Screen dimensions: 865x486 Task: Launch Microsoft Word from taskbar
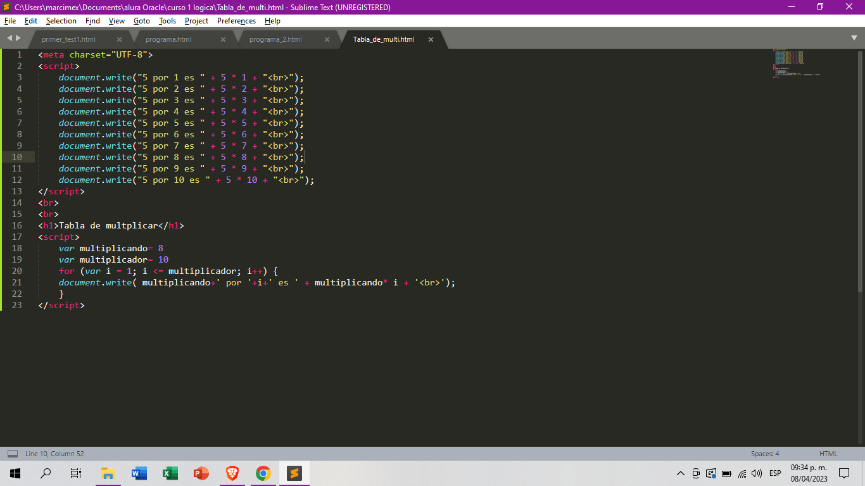click(x=139, y=473)
